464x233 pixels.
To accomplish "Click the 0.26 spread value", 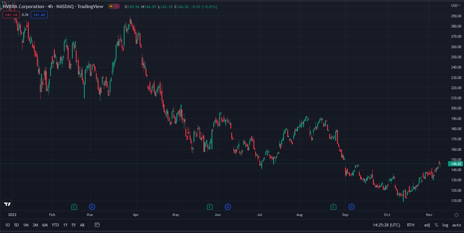I will [25, 15].
